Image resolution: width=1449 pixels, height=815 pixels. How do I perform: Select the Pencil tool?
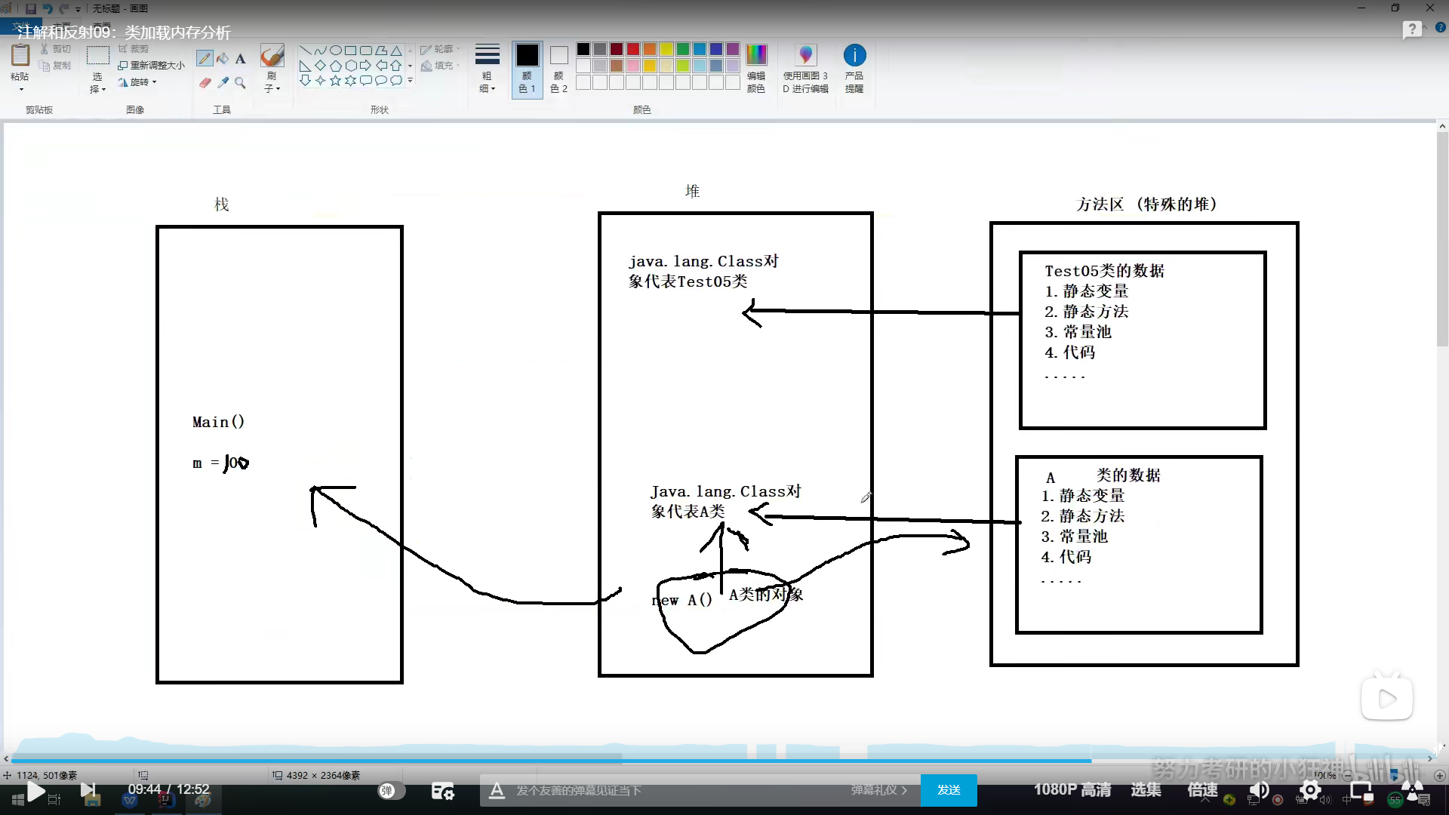point(204,59)
